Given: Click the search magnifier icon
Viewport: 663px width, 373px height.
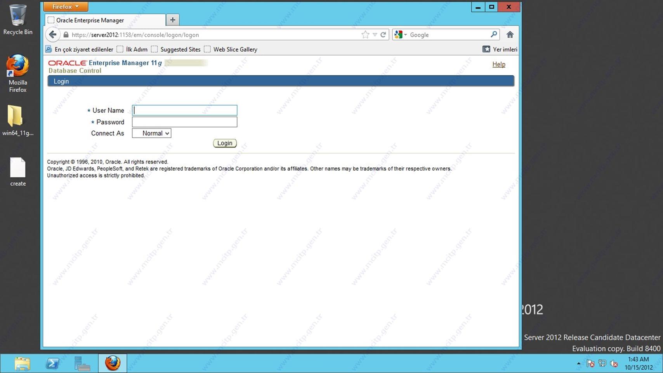Looking at the screenshot, I should pyautogui.click(x=494, y=34).
